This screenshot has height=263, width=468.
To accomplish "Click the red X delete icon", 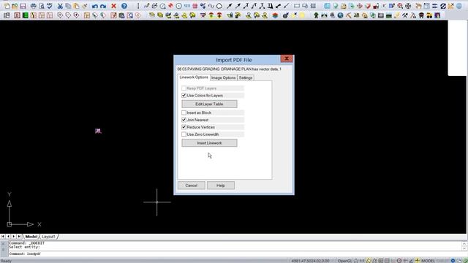I will pos(114,6).
